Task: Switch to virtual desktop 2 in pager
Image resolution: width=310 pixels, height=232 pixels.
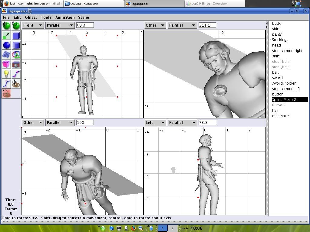Action: pos(172,228)
